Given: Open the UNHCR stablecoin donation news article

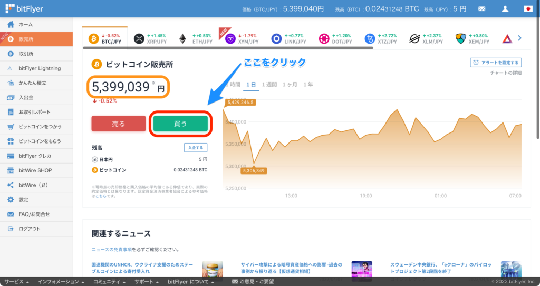Looking at the screenshot, I should 142,268.
